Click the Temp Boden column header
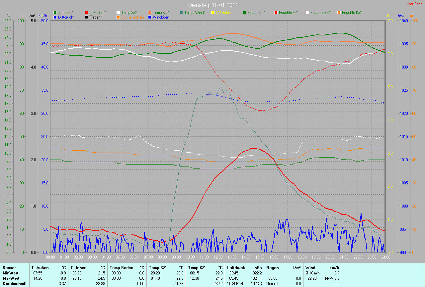Screen dimensions: 425x287 122,268
